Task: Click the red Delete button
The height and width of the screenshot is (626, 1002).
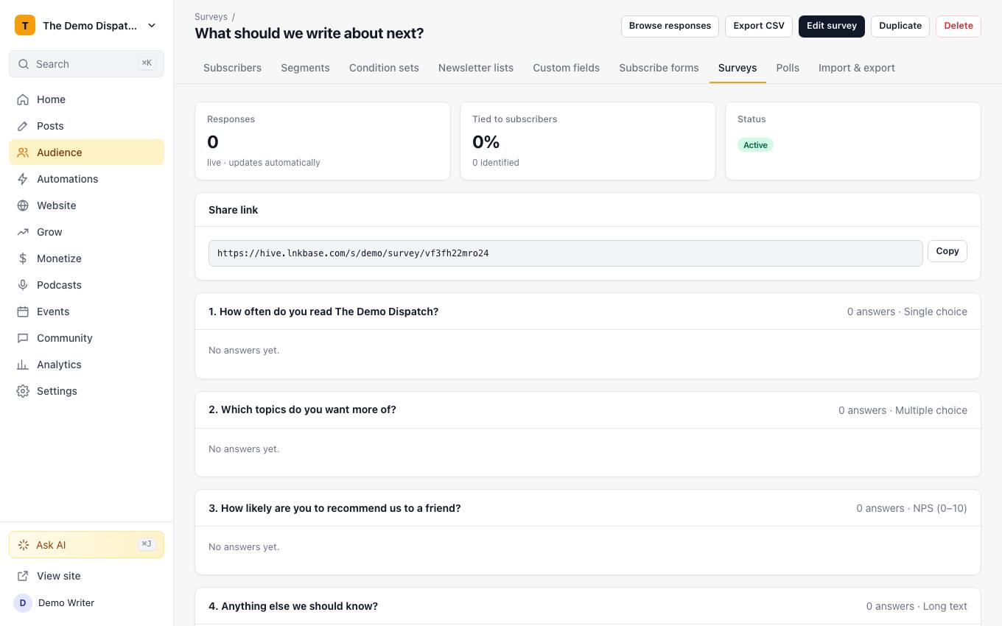Action: tap(959, 26)
